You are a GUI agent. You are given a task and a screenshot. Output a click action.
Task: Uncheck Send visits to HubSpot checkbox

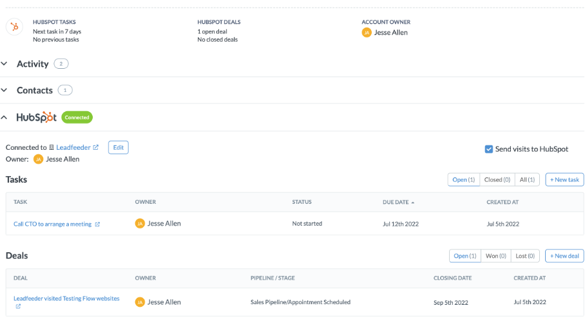(x=489, y=149)
